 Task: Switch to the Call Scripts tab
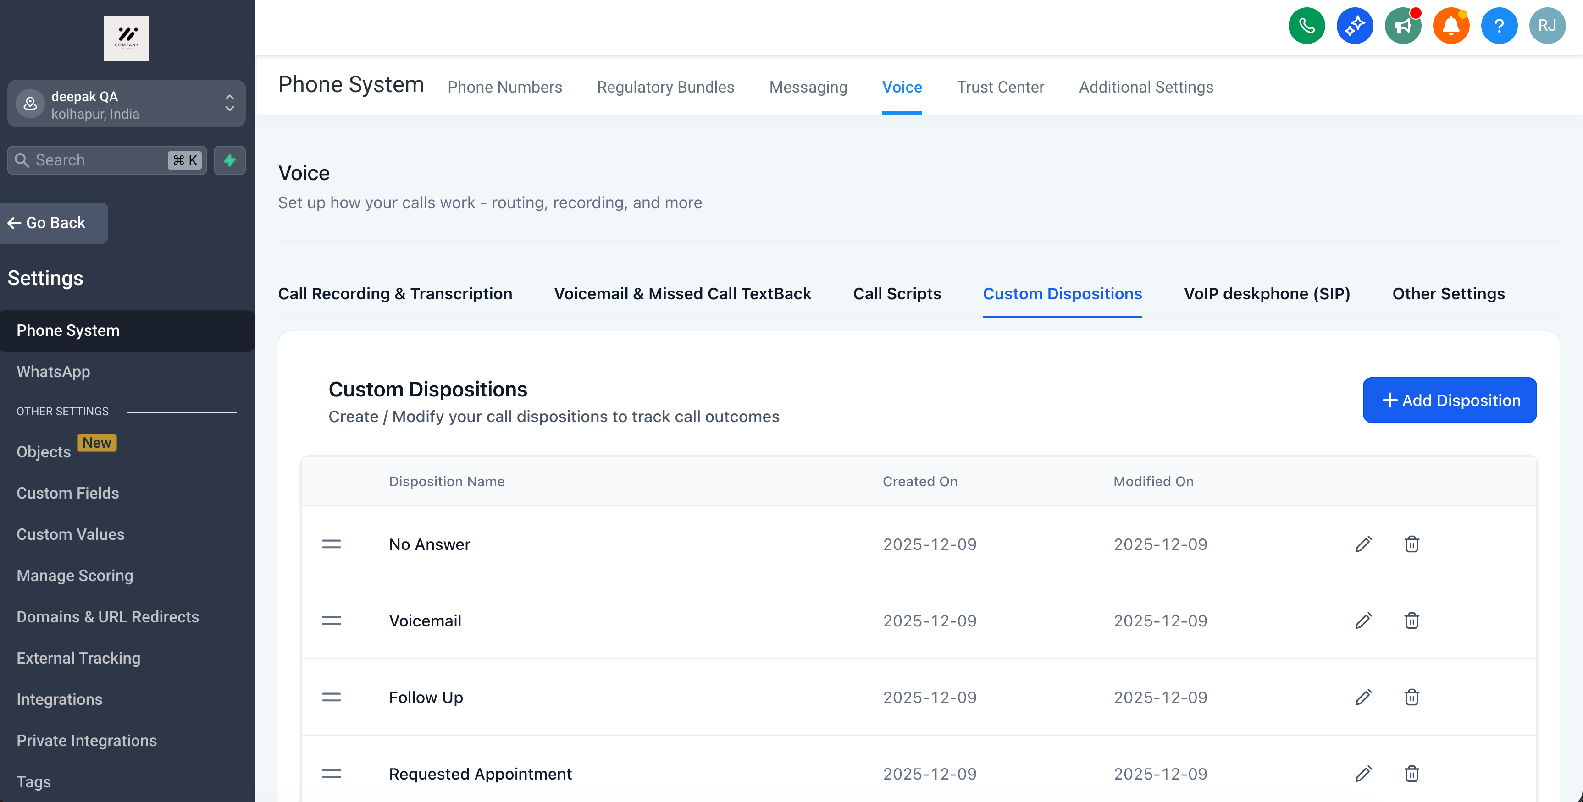click(x=897, y=294)
